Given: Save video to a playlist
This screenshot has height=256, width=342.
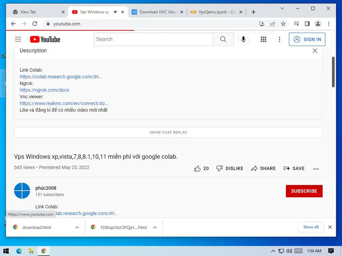Looking at the screenshot, I should [x=294, y=168].
